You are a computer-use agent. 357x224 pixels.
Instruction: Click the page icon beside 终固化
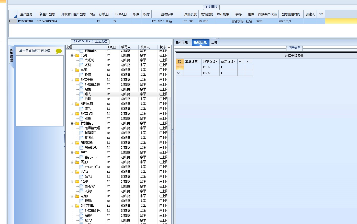(x=81, y=138)
